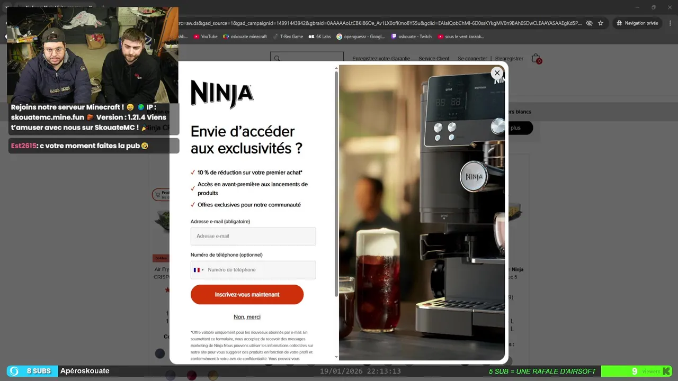
Task: Close the Ninja signup popup
Action: coord(497,73)
